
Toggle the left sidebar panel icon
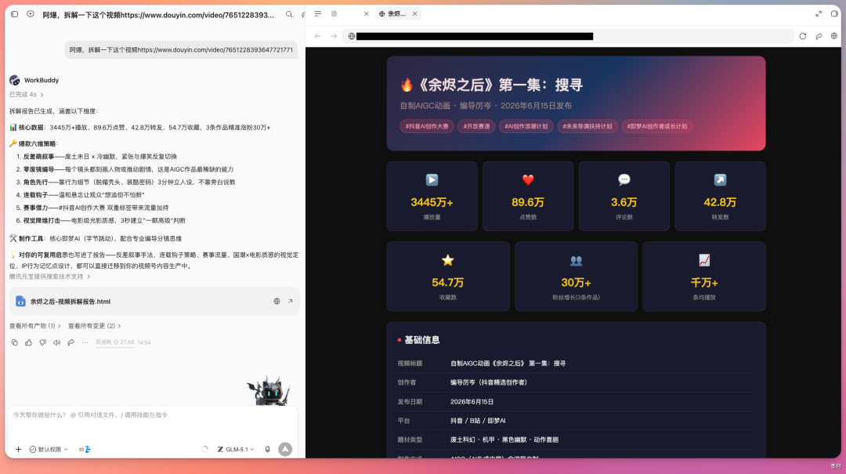click(x=15, y=15)
